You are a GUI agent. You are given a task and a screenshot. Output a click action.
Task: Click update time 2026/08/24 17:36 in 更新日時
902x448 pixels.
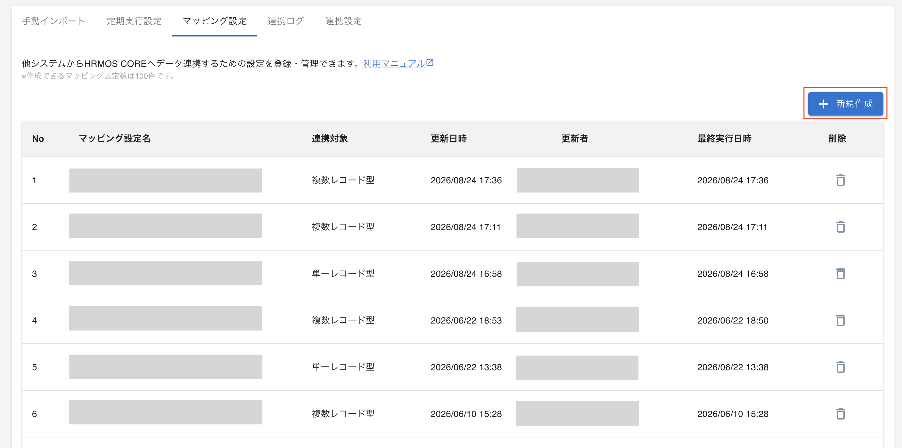click(466, 180)
